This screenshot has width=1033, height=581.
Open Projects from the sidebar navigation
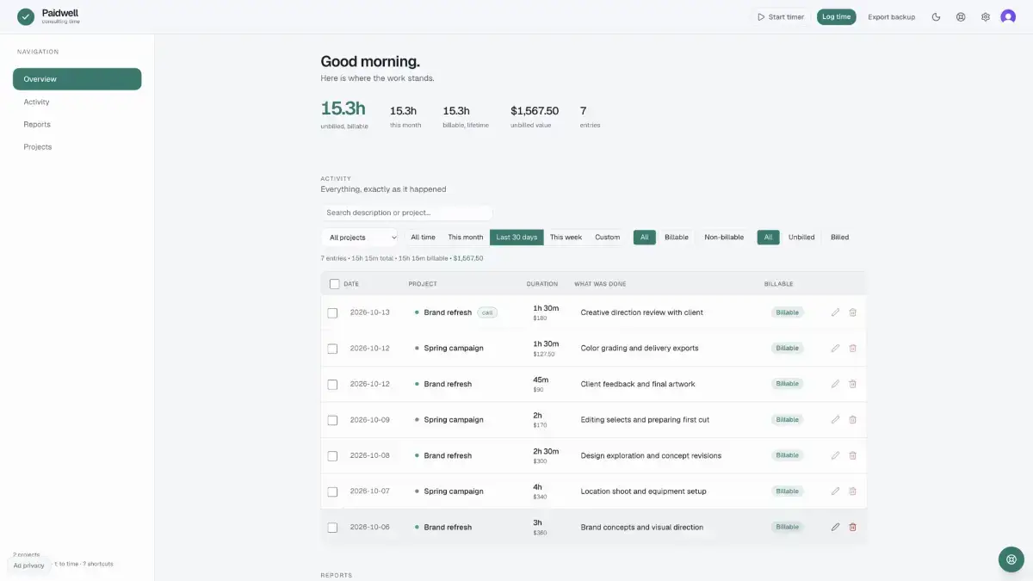pos(77,147)
